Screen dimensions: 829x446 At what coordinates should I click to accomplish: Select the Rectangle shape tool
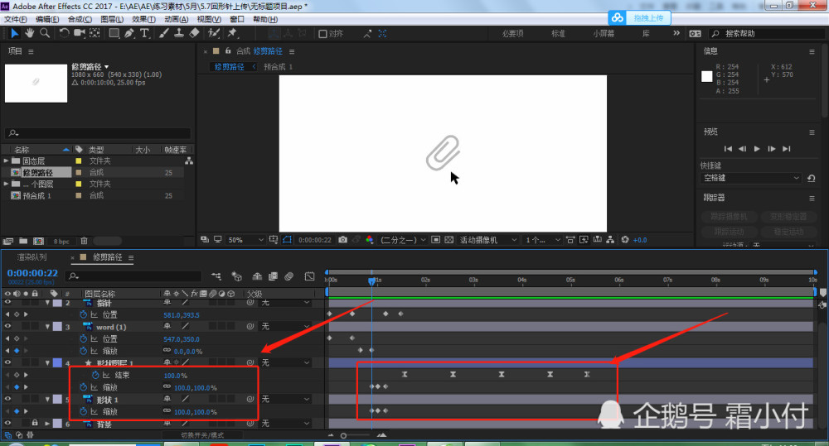(x=114, y=33)
